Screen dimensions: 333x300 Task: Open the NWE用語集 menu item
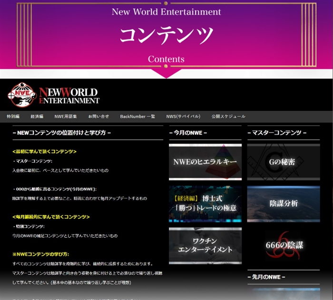(x=66, y=116)
